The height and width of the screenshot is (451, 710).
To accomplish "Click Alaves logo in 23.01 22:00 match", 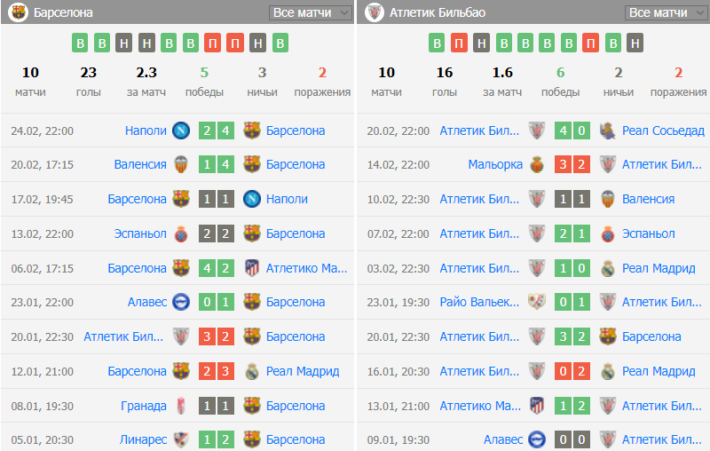I will click(x=181, y=302).
